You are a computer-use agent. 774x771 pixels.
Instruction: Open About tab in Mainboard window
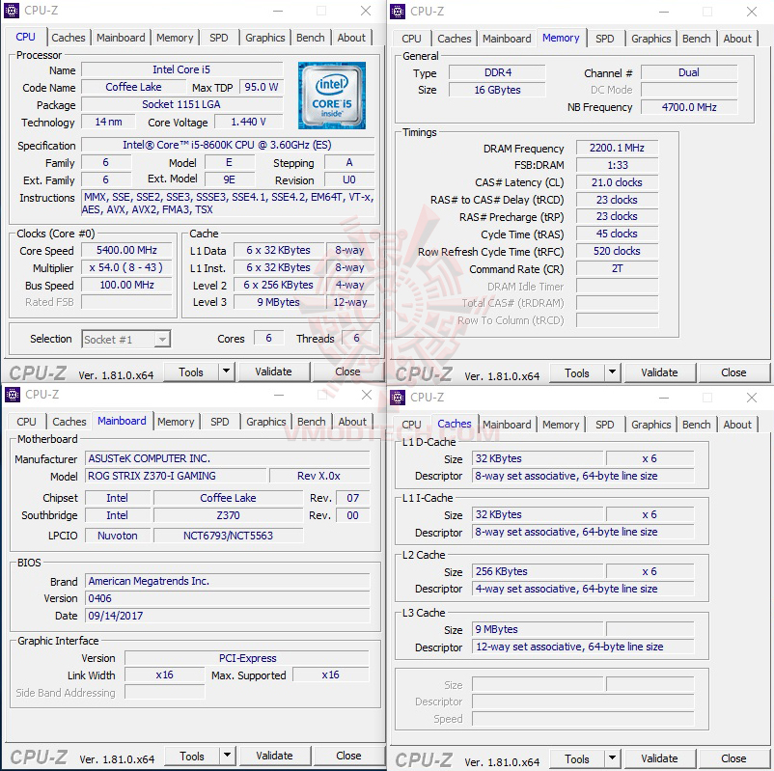[352, 422]
